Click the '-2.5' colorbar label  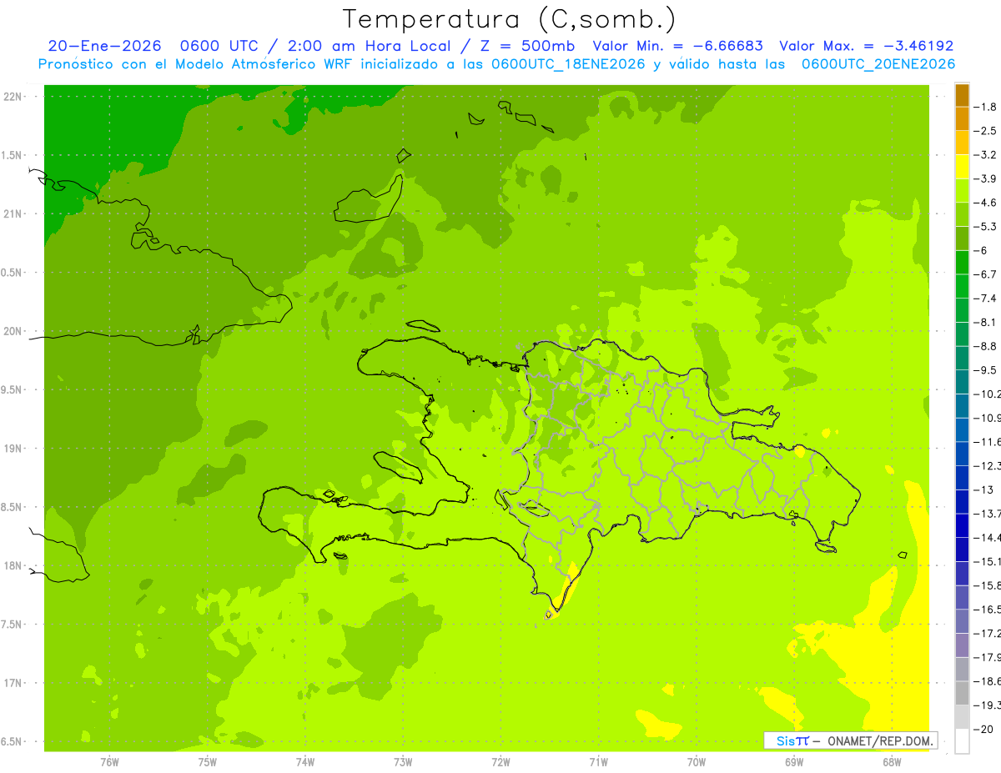pos(987,131)
